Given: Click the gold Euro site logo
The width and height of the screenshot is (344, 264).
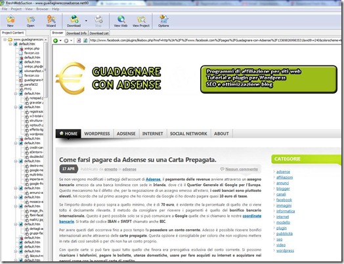Looking at the screenshot, I should coord(71,78).
